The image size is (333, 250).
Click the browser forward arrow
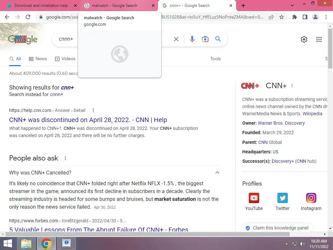click(18, 17)
